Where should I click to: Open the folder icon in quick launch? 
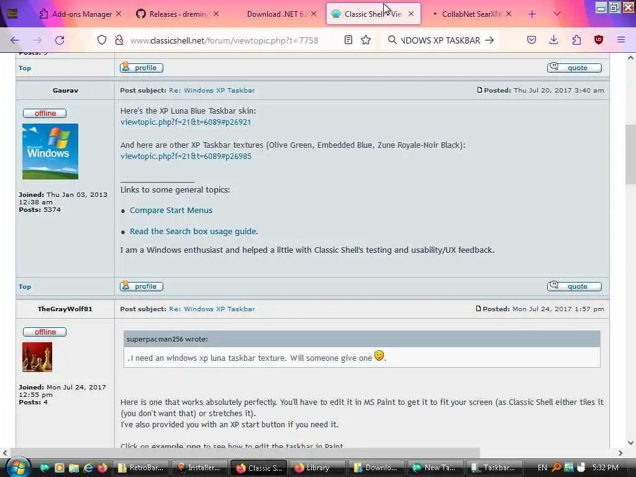[73, 468]
